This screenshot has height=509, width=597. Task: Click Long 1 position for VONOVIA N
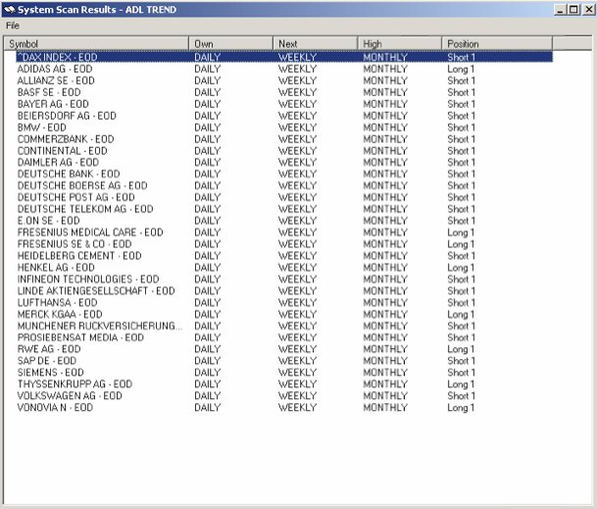pos(461,408)
